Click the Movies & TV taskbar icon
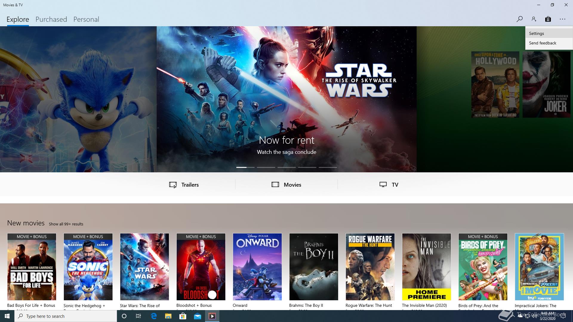This screenshot has height=322, width=573. 212,316
